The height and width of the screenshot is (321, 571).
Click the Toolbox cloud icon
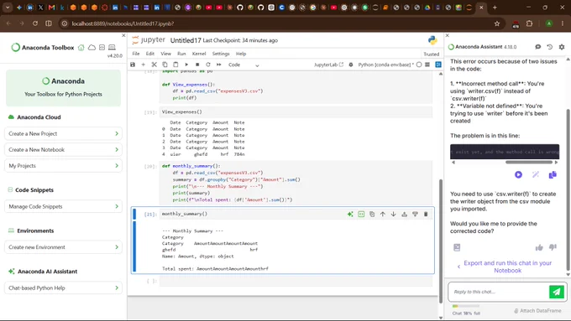tap(92, 48)
